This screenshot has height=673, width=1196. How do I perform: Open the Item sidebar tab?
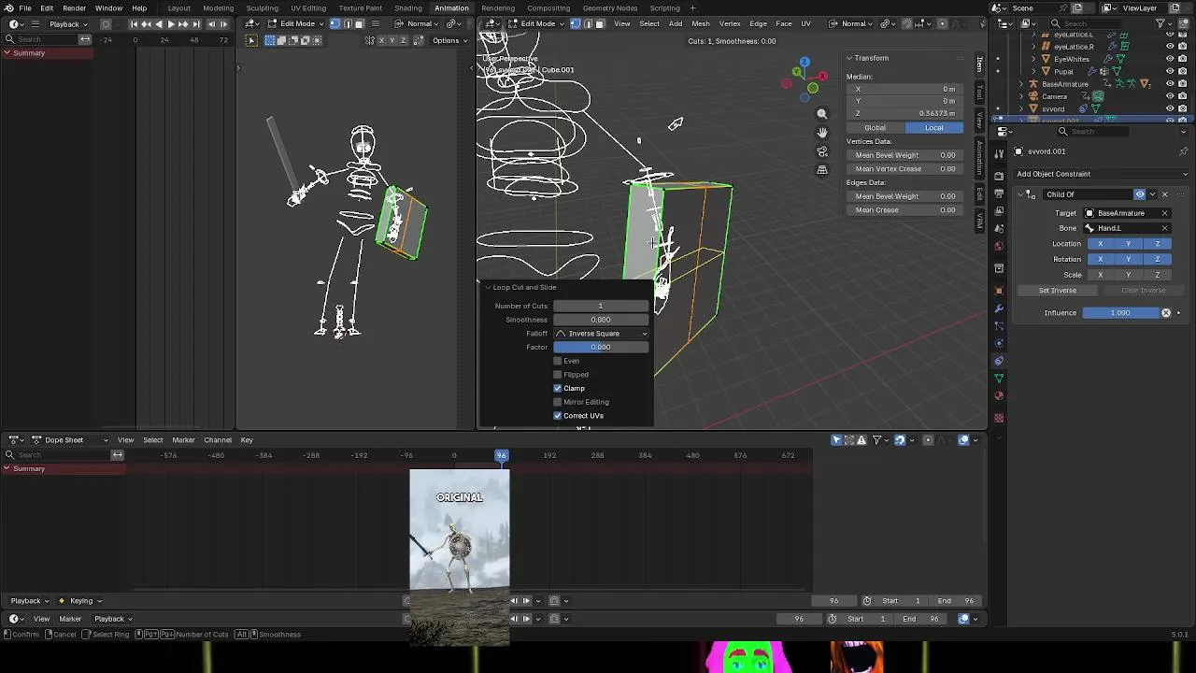(979, 64)
